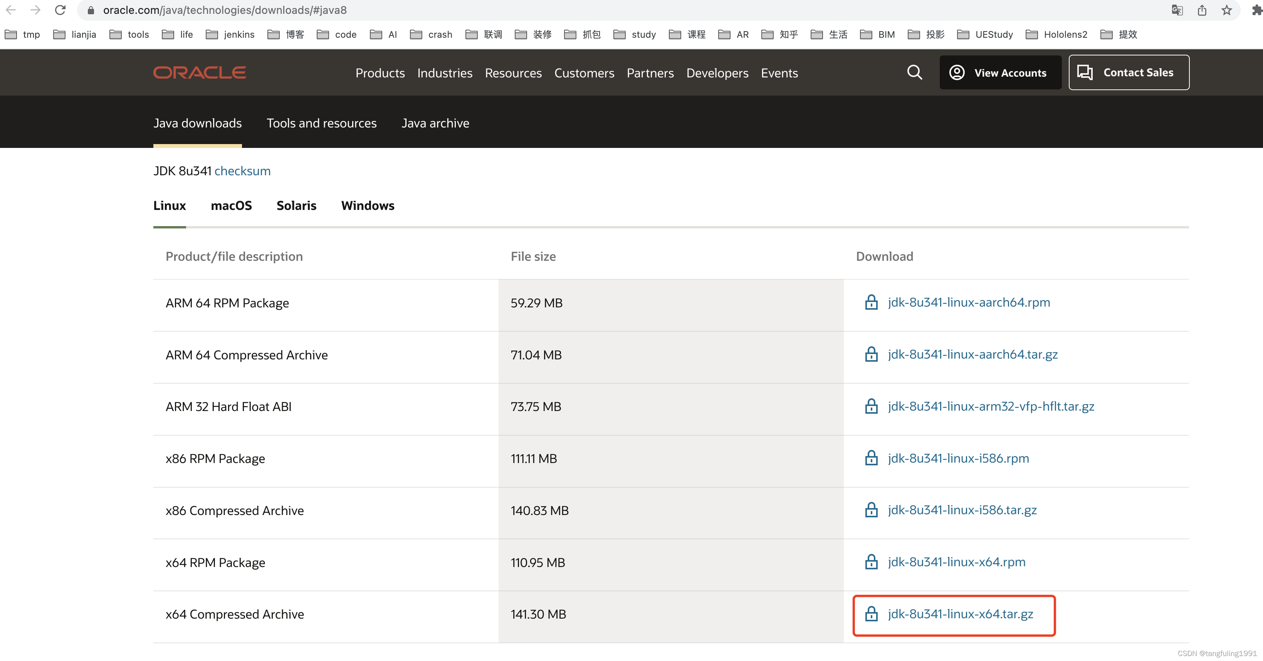The width and height of the screenshot is (1263, 661).
Task: Switch to Tools and resources tab
Action: (x=322, y=123)
